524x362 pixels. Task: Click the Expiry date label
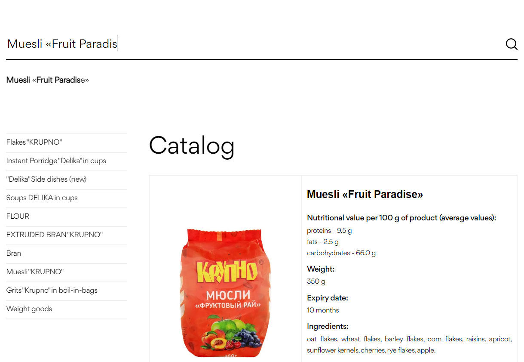pyautogui.click(x=328, y=298)
